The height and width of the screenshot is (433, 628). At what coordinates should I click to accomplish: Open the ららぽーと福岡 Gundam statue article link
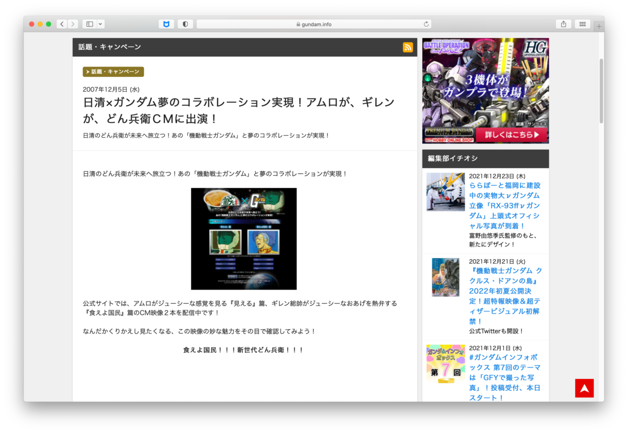pyautogui.click(x=505, y=205)
